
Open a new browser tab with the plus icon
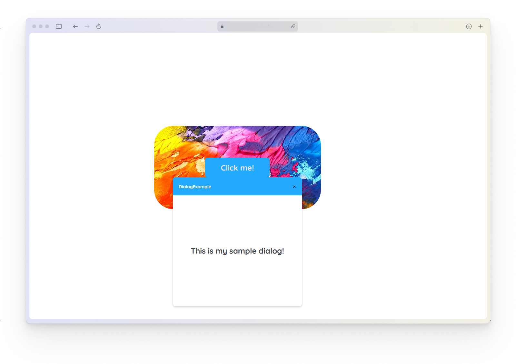click(480, 26)
